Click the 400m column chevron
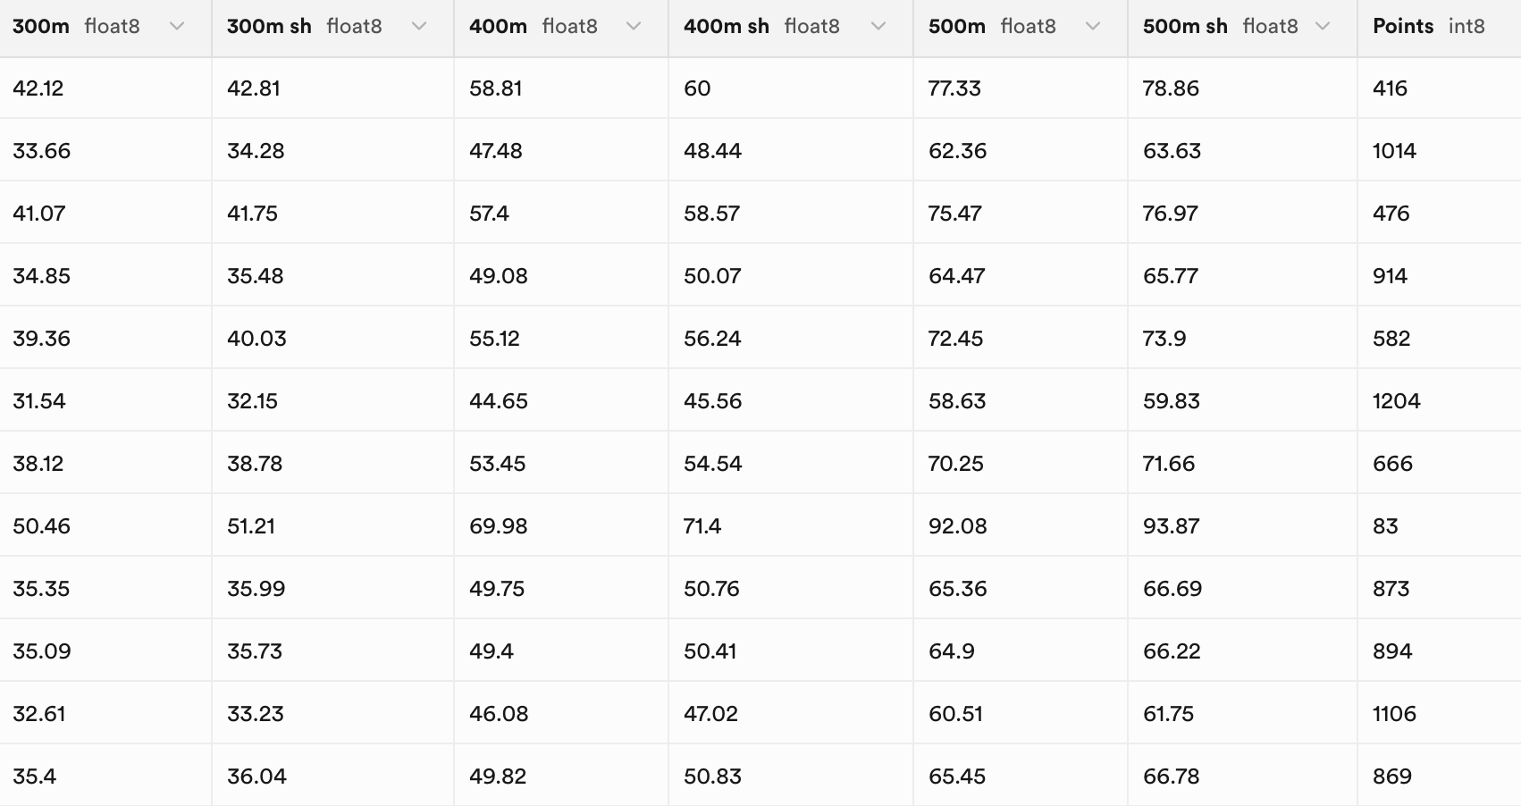 (x=634, y=27)
